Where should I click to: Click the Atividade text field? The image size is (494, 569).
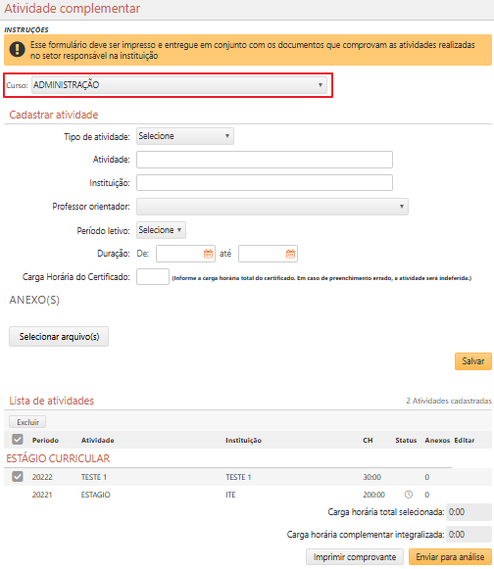point(265,160)
